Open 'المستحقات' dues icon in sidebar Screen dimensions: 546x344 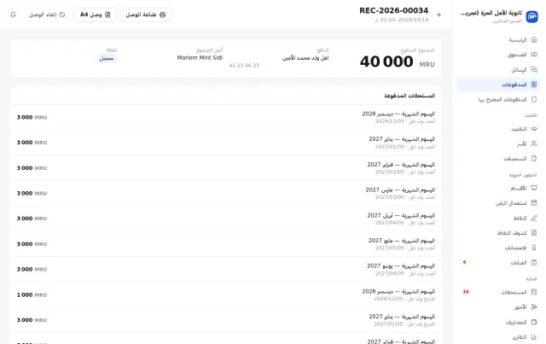(534, 292)
